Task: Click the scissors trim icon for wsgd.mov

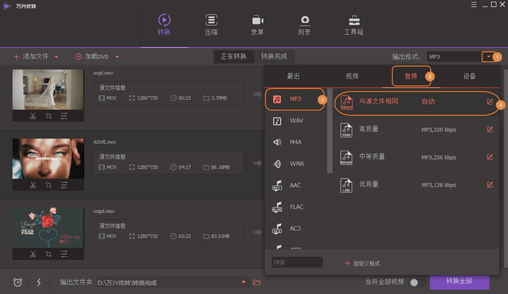Action: [x=33, y=254]
